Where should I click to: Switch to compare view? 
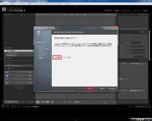pyautogui.click(x=47, y=102)
